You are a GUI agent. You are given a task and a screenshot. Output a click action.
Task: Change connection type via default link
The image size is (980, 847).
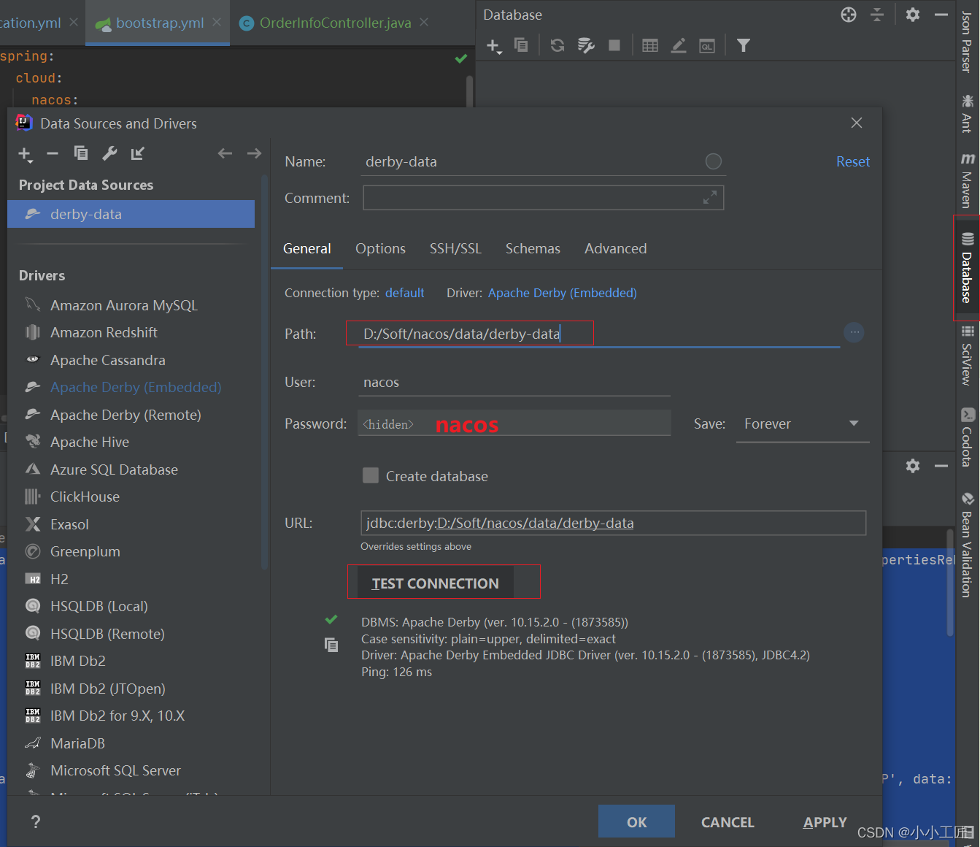404,293
